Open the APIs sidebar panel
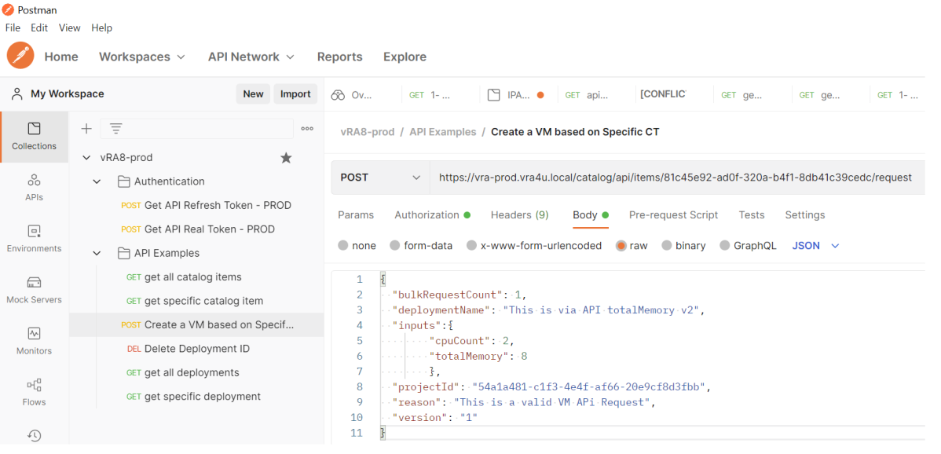Viewport: 941px width, 454px height. pos(34,188)
